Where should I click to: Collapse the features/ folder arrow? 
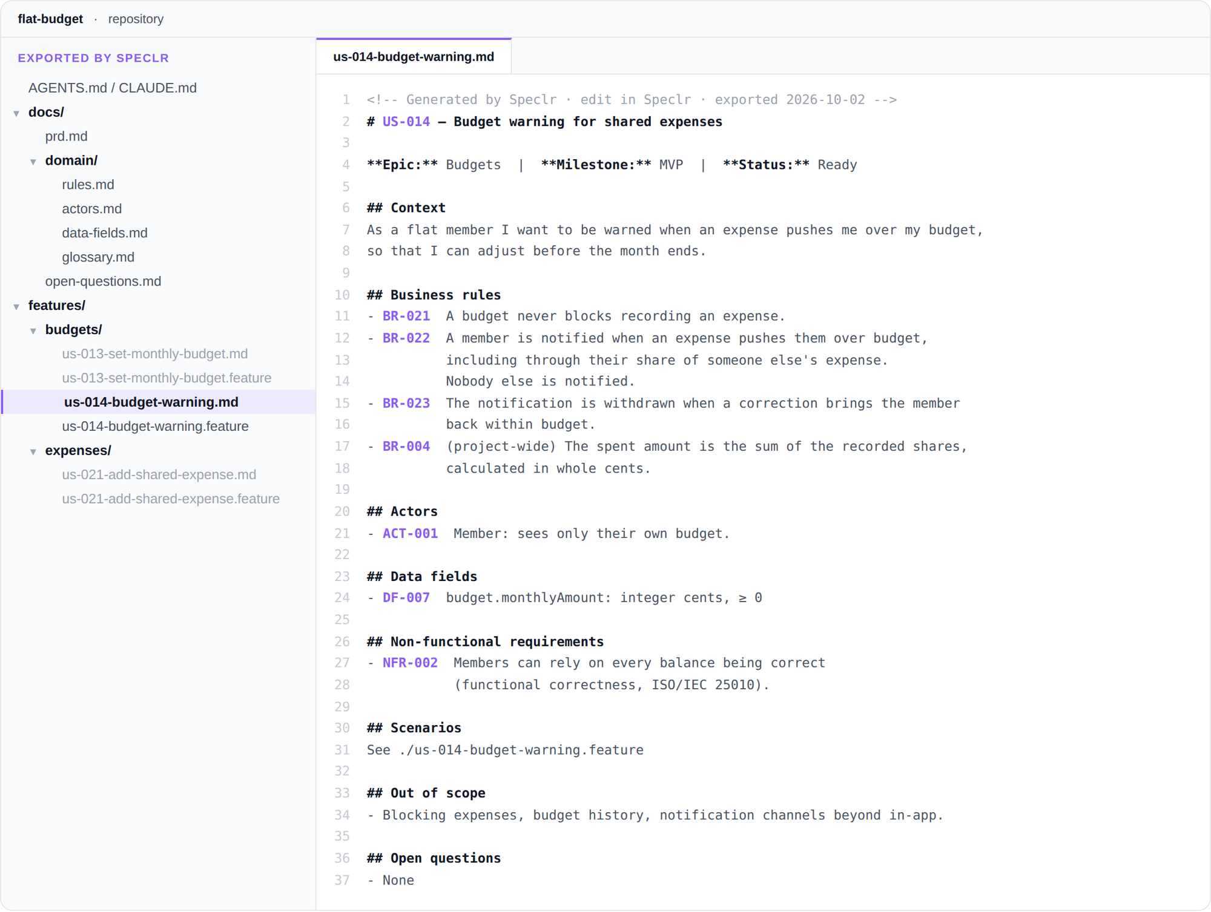point(17,307)
